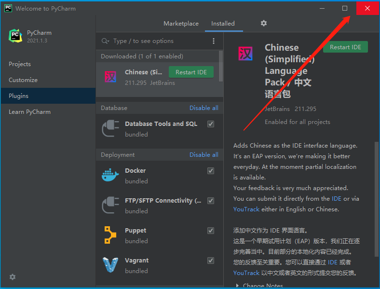
Task: Click the FTP/SFTP Connectivity plug icon
Action: tap(110, 205)
